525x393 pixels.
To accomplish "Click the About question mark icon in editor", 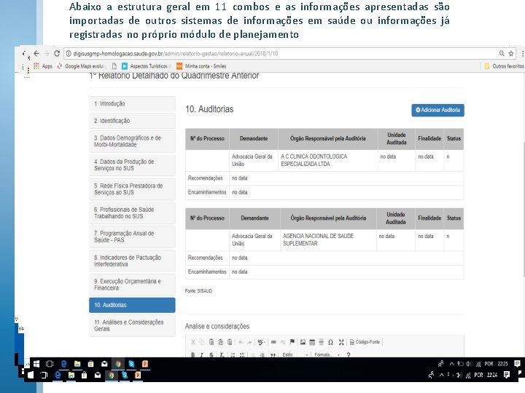I will point(349,355).
